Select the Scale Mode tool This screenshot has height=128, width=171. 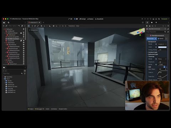point(38,26)
